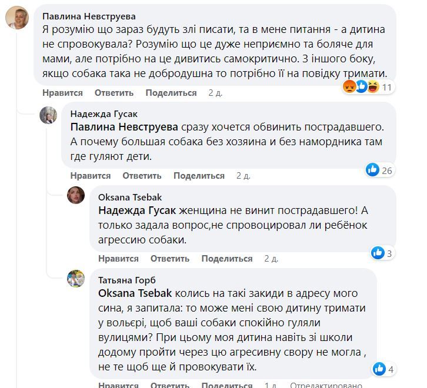Screen dimensions: 427x388
Task: Like Павлина Невструева's comment via Нравится
Action: point(61,93)
